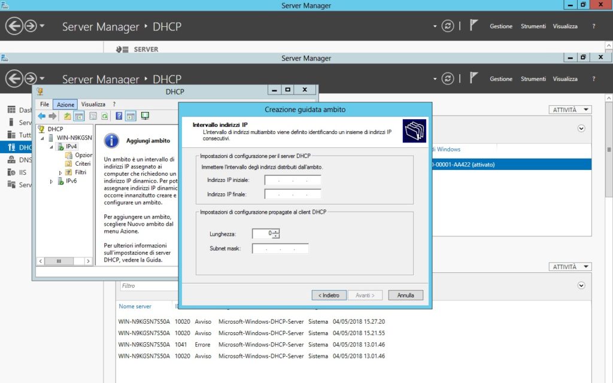Click the refresh icon in back Server Manager

coord(448,26)
